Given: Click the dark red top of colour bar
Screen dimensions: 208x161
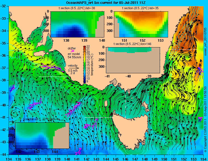Looking at the screenshot, I should click(85, 47).
